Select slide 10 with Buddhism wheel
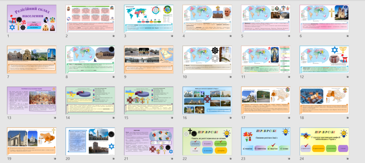The width and height of the screenshot is (365, 163). [x=207, y=60]
